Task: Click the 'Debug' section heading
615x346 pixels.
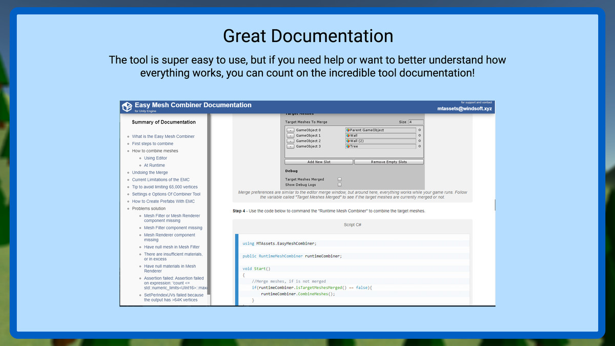Action: click(291, 171)
